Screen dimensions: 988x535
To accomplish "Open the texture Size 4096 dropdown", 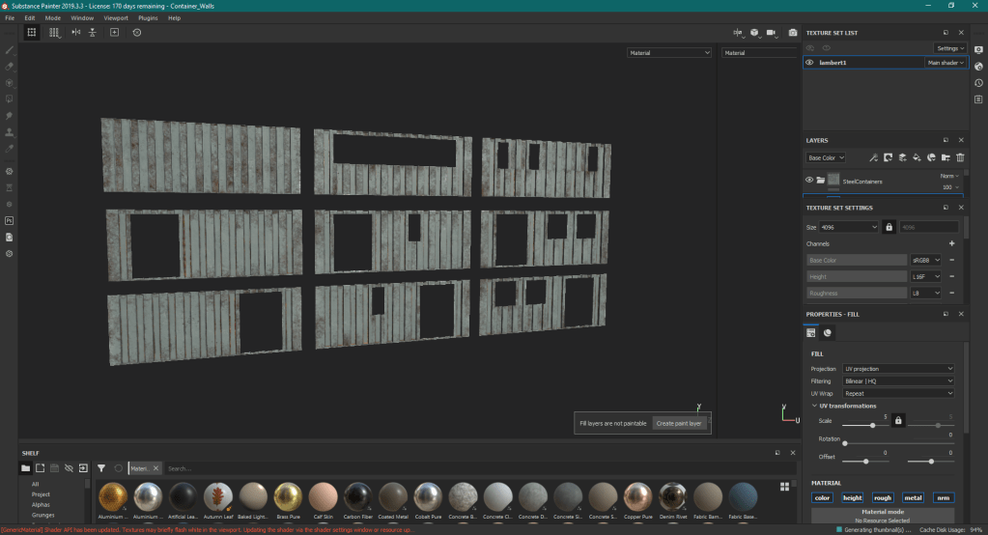I will 848,227.
